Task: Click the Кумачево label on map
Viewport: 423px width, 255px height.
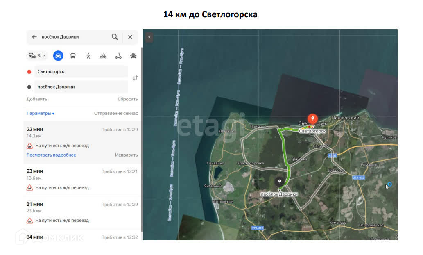Action: pos(338,223)
